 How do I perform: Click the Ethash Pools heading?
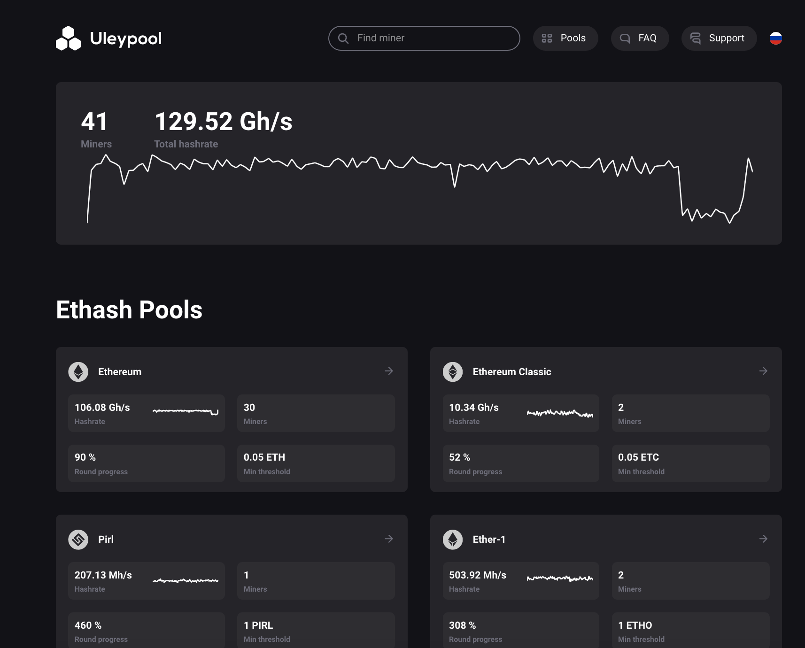pos(129,310)
